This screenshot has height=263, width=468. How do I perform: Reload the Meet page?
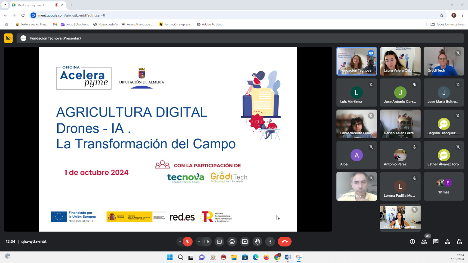[x=23, y=15]
